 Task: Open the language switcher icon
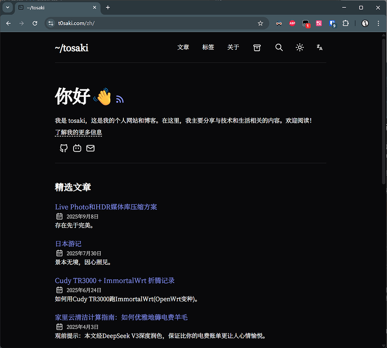pyautogui.click(x=319, y=47)
